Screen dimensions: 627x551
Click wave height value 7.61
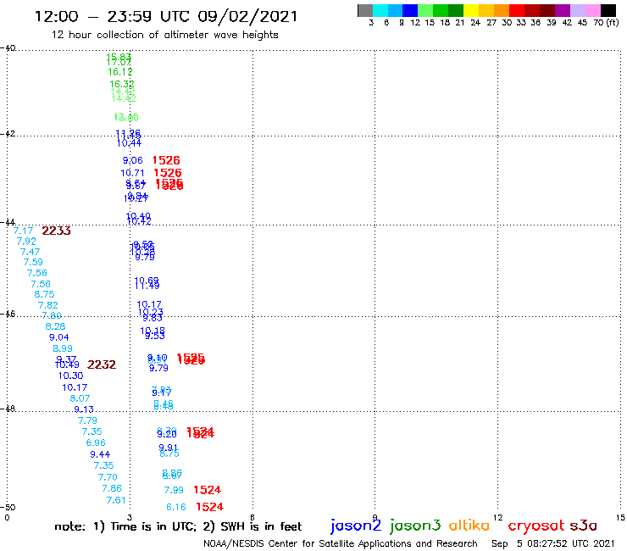point(116,501)
